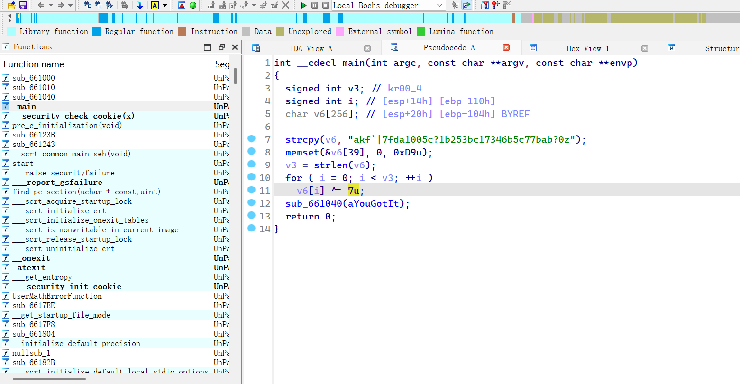Click the search next occurrence icon

point(124,5)
